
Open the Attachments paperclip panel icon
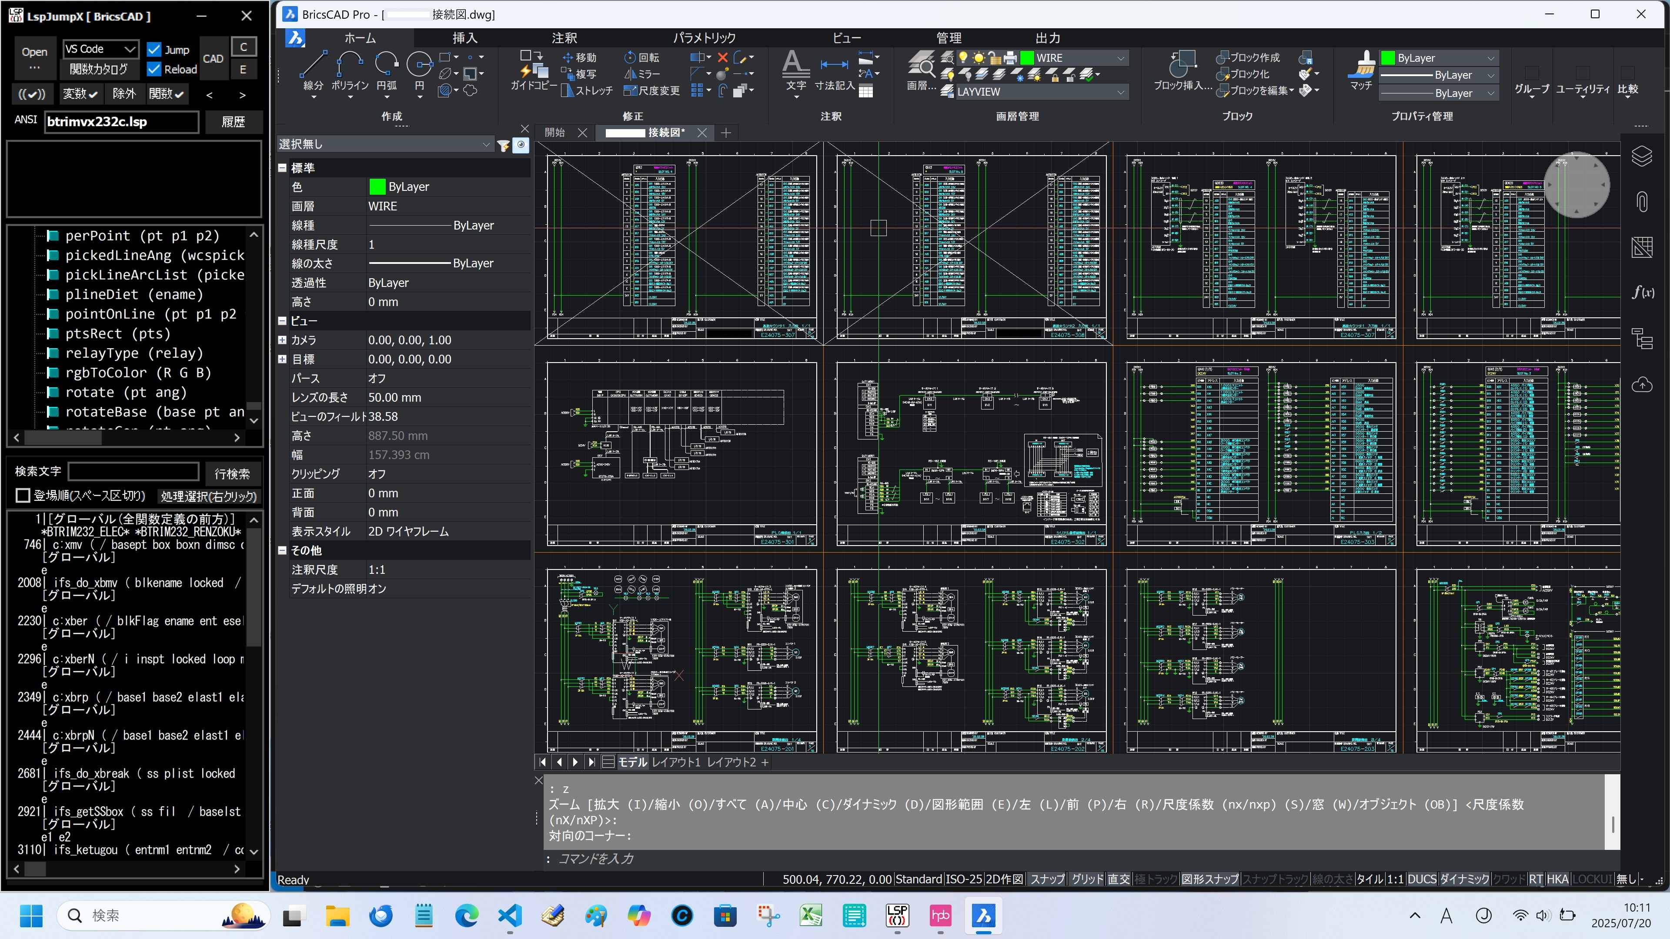pos(1641,202)
